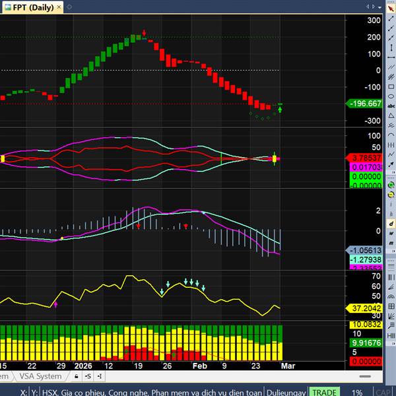This screenshot has height=396, width=396.
Task: Click the 1% status bar entry
Action: 356,393
